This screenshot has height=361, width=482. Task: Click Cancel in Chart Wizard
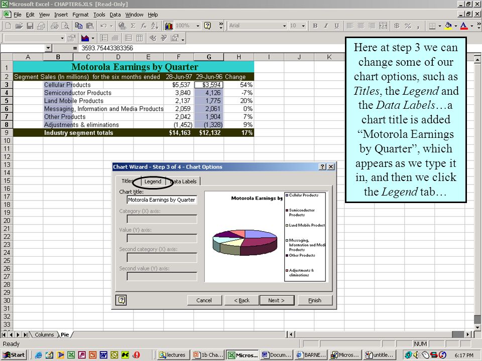[x=204, y=300]
